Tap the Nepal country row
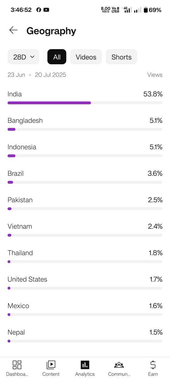Screen dimensions: 170x380 click(85, 335)
